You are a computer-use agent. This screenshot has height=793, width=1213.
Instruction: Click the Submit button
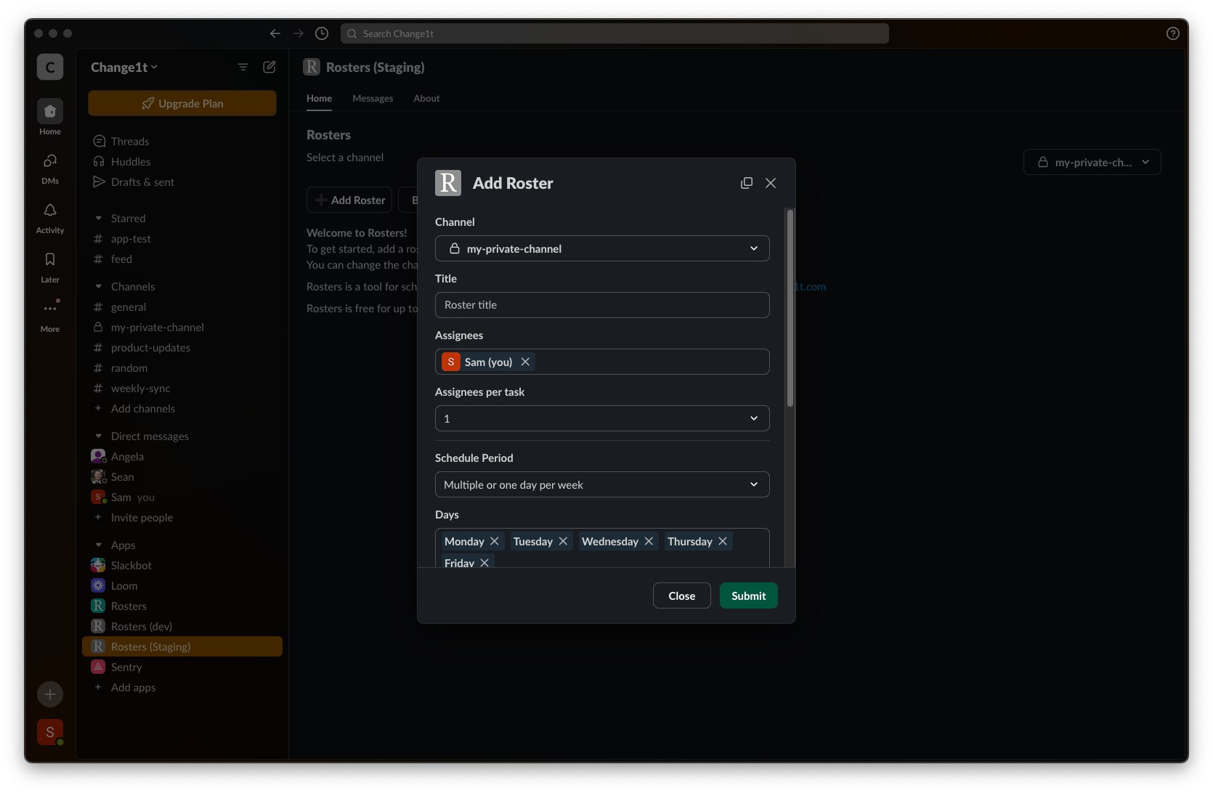(x=748, y=595)
